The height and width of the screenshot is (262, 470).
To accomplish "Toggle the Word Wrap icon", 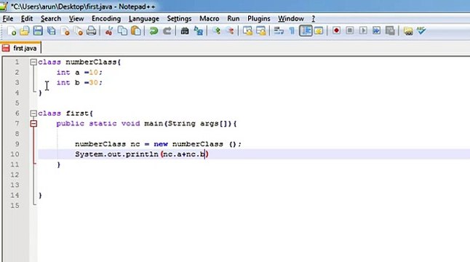I will click(279, 31).
